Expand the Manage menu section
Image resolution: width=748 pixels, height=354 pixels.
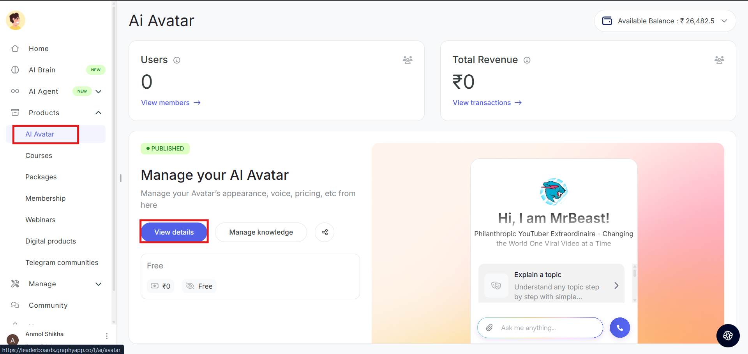(99, 284)
